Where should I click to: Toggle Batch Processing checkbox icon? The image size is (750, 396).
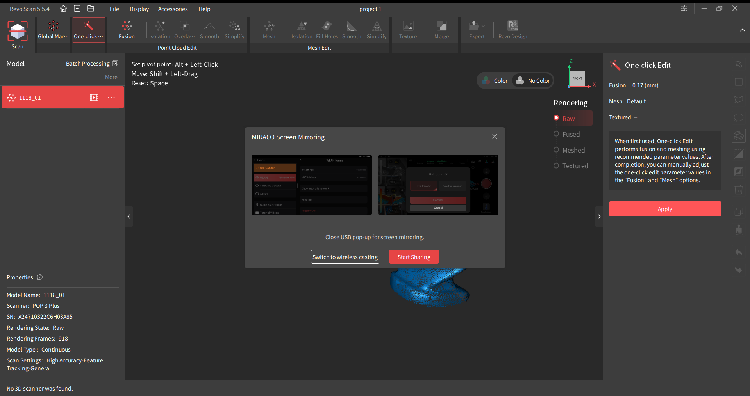[115, 63]
